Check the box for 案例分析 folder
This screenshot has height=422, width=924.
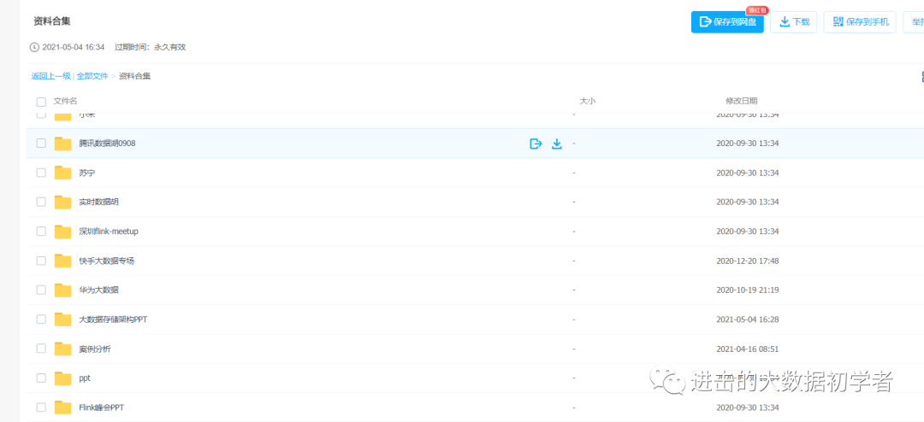point(41,349)
